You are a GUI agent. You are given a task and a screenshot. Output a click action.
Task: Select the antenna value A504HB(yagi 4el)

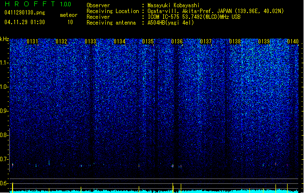point(171,23)
